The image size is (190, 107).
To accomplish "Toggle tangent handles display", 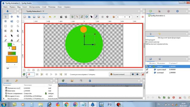I will [82, 17].
